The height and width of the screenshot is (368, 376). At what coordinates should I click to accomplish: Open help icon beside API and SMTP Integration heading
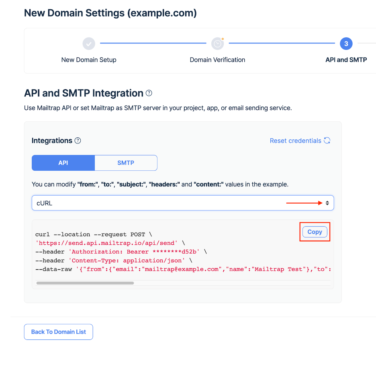pyautogui.click(x=149, y=93)
